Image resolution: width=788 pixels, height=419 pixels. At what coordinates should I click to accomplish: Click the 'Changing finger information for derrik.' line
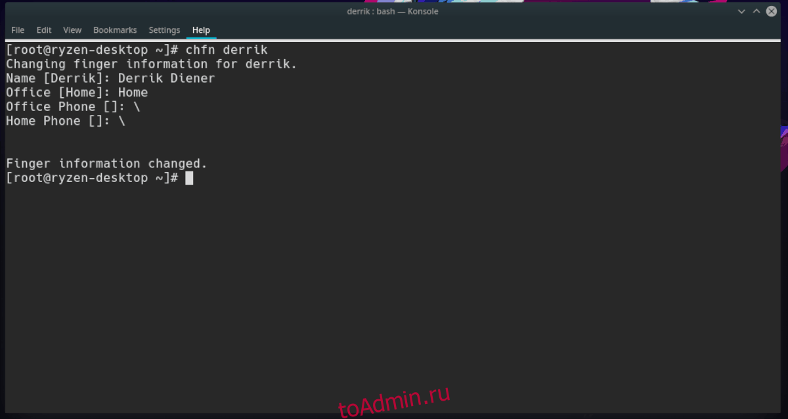pyautogui.click(x=152, y=64)
